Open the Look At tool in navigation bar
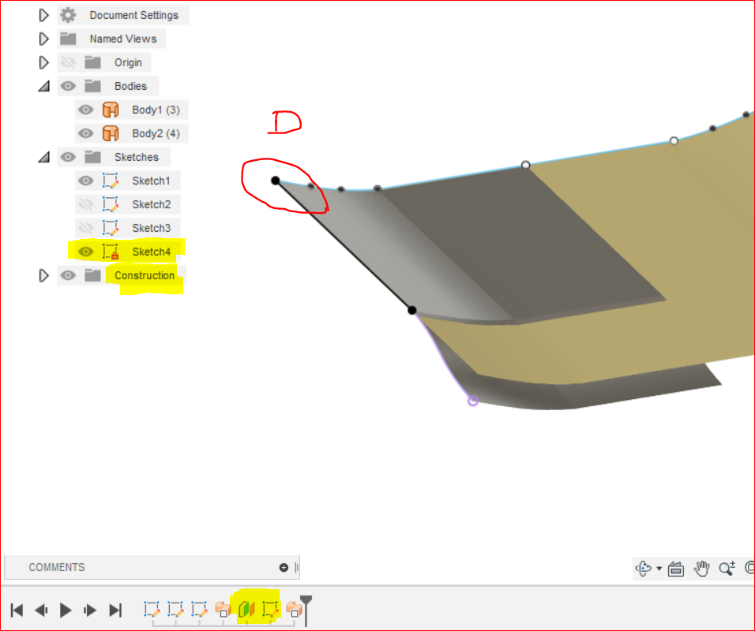This screenshot has height=631, width=755. coord(675,567)
